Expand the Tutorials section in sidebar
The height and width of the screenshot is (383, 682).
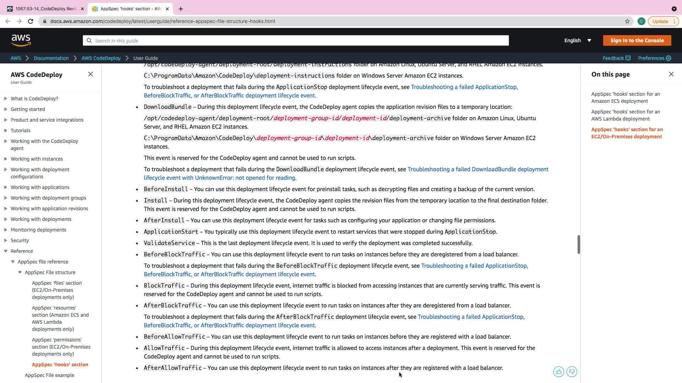(x=6, y=131)
